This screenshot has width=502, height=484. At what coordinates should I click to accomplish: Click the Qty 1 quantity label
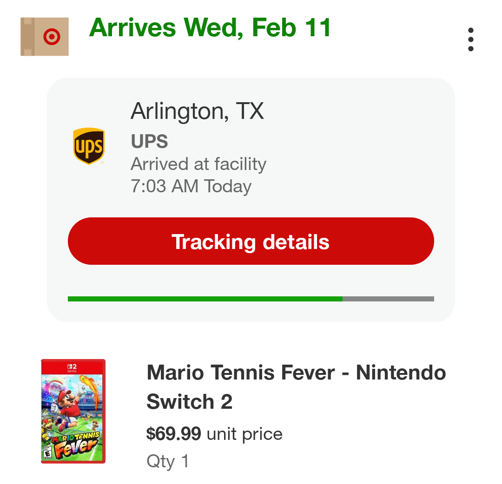click(168, 461)
